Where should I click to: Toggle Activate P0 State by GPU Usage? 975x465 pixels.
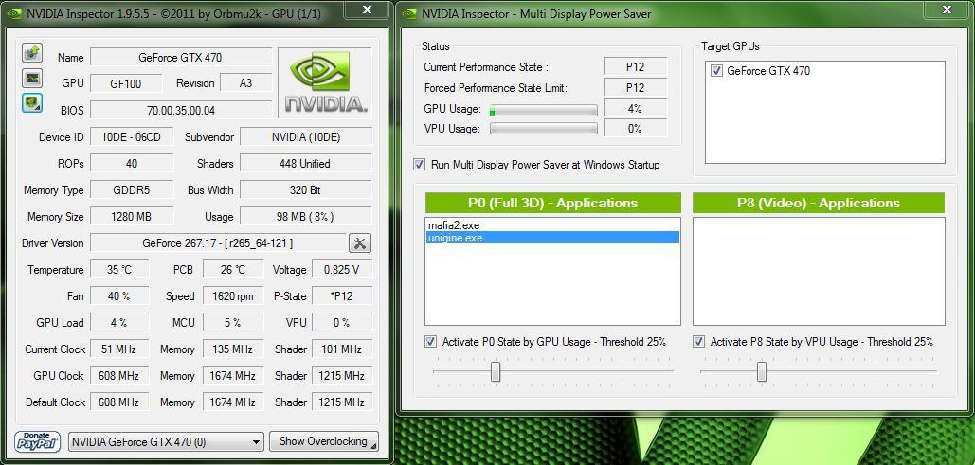click(x=430, y=342)
